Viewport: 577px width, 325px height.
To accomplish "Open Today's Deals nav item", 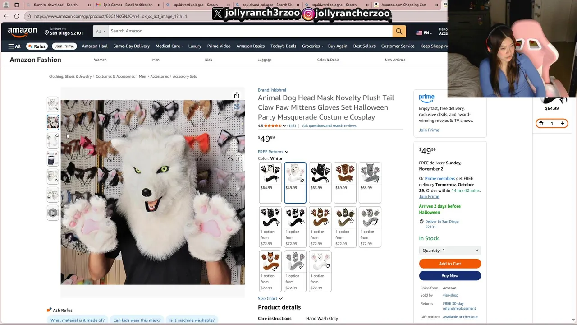I will click(x=283, y=46).
